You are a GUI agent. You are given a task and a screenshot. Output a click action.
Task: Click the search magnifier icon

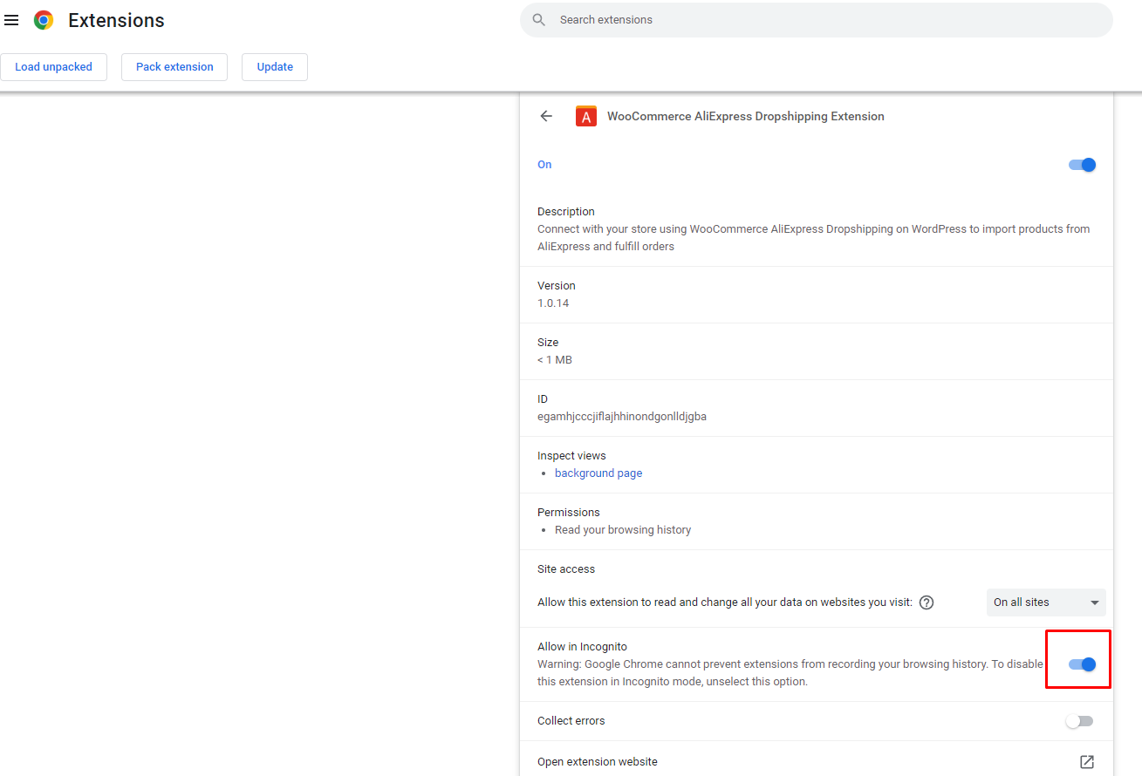tap(539, 20)
